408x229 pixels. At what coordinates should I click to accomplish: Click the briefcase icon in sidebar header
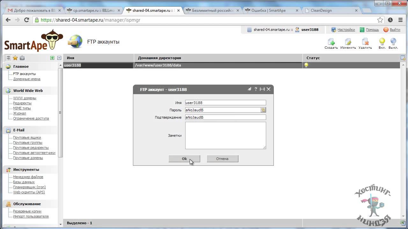[x=22, y=58]
